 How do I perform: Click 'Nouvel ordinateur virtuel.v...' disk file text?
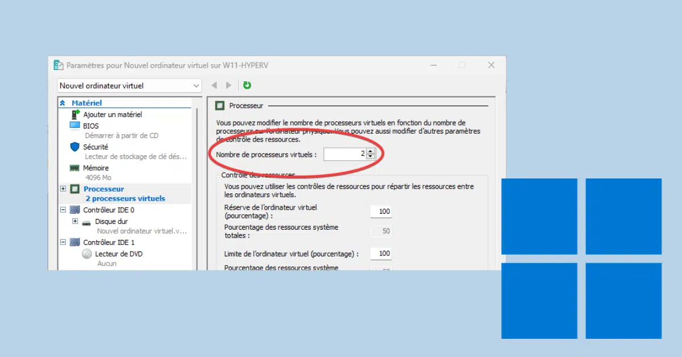pyautogui.click(x=142, y=231)
